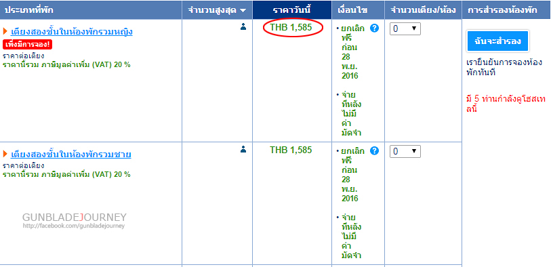551x267 pixels.
Task: Open bed quantity dropdown for female dorm
Action: tap(405, 29)
